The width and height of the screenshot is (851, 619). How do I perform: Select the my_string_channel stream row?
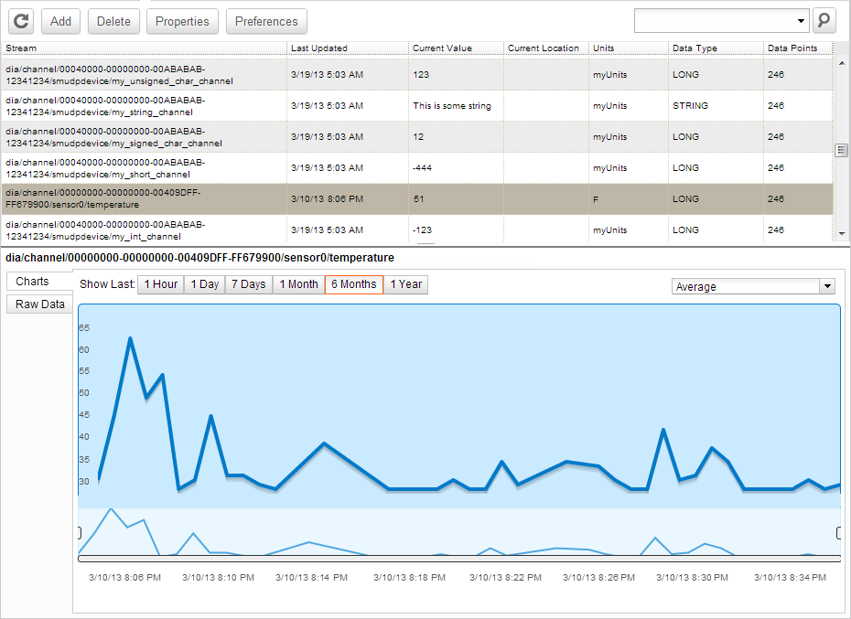point(144,106)
